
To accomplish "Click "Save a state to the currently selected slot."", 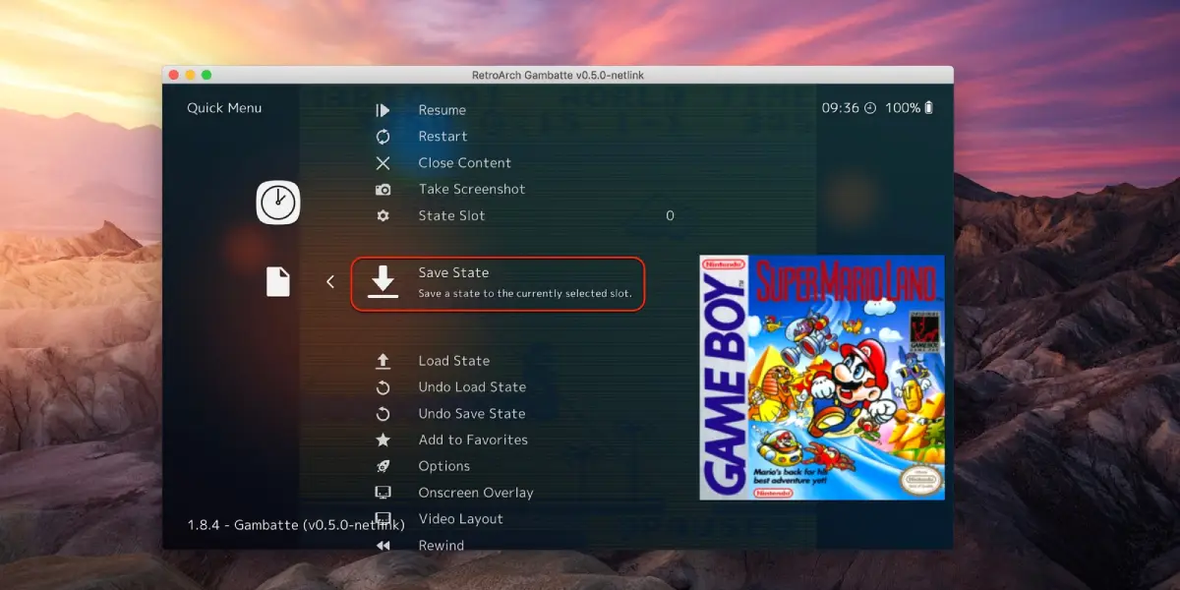I will (x=525, y=294).
